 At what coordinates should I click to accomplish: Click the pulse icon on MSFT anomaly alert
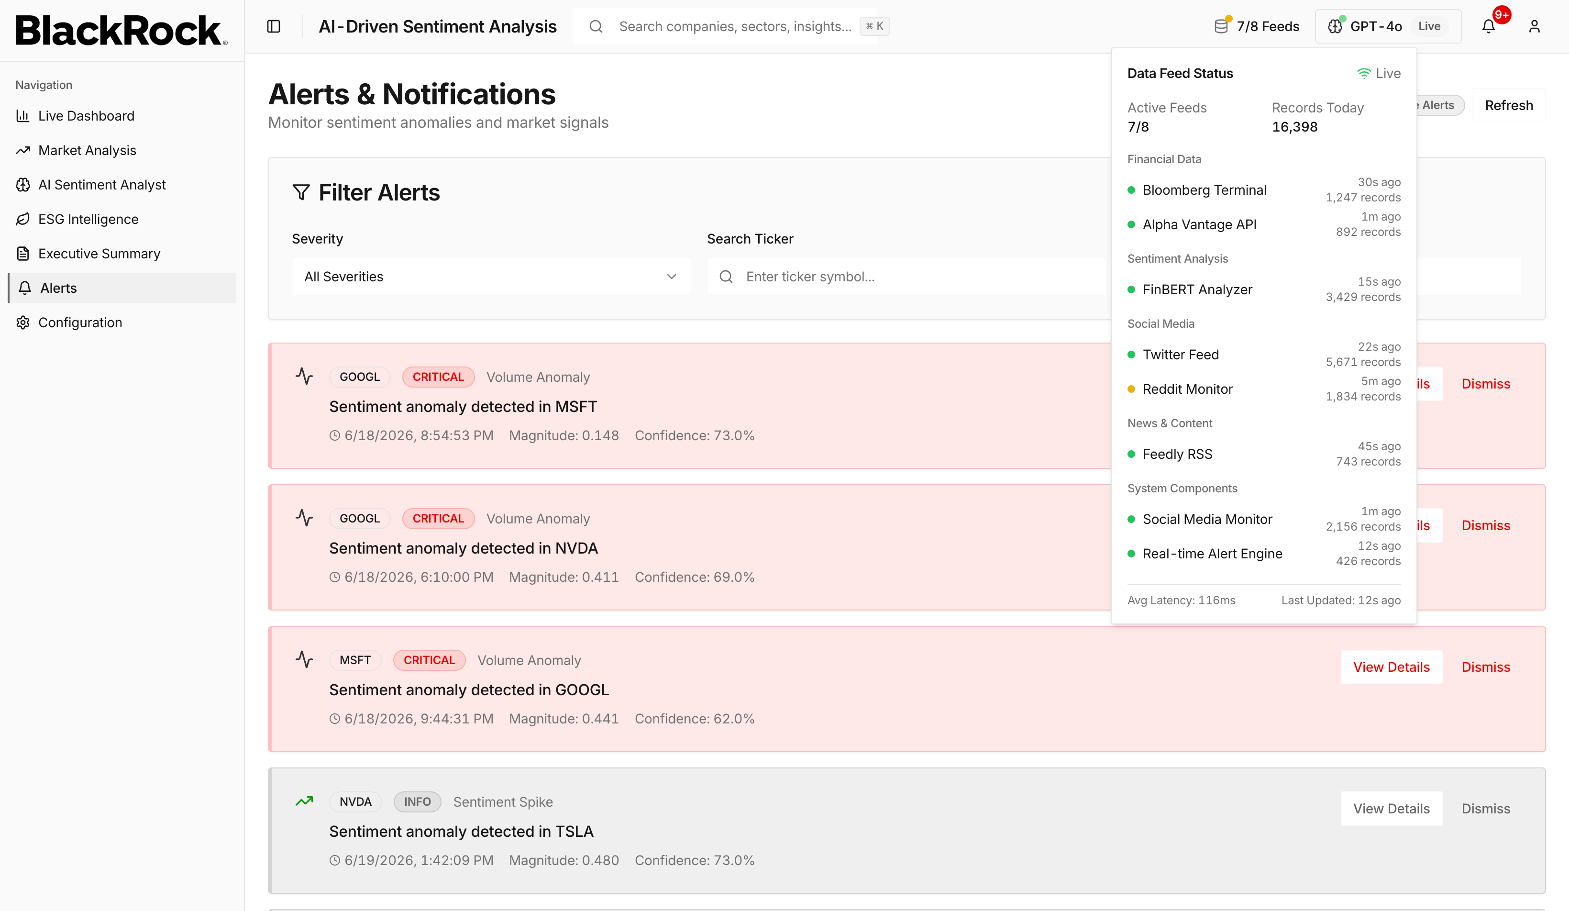[x=304, y=376]
